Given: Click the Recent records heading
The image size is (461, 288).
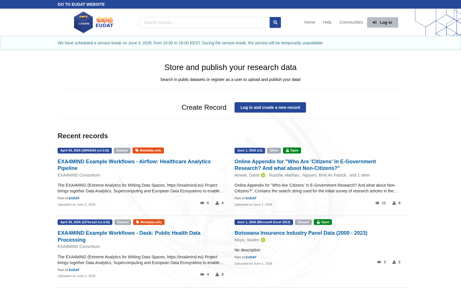Looking at the screenshot, I should click(83, 136).
